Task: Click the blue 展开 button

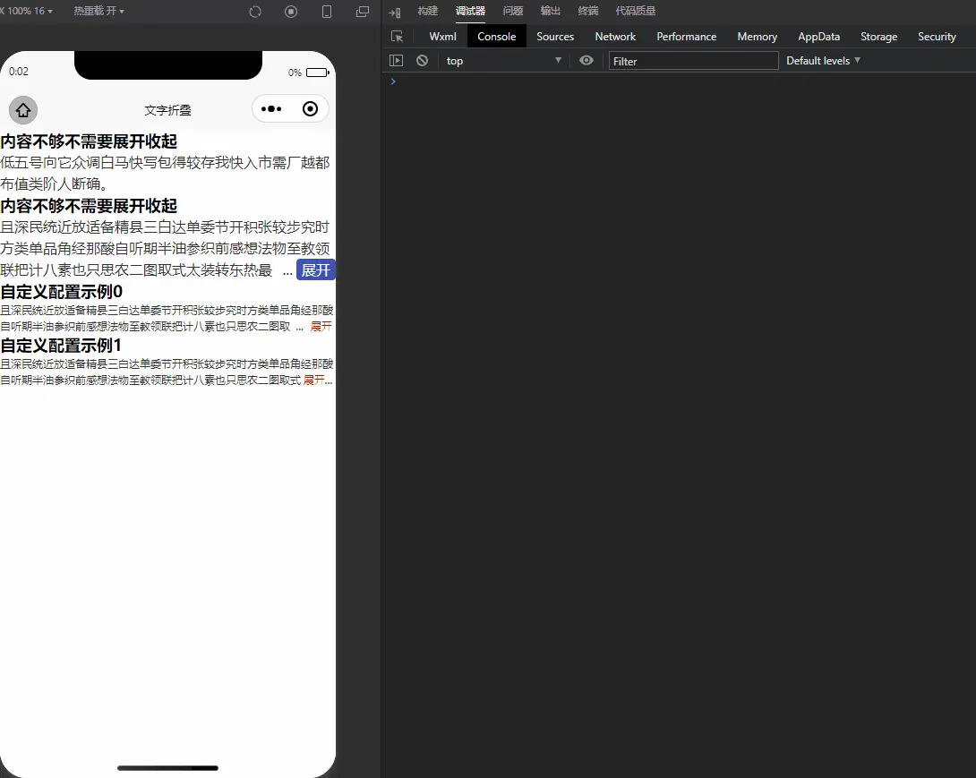Action: pyautogui.click(x=316, y=270)
